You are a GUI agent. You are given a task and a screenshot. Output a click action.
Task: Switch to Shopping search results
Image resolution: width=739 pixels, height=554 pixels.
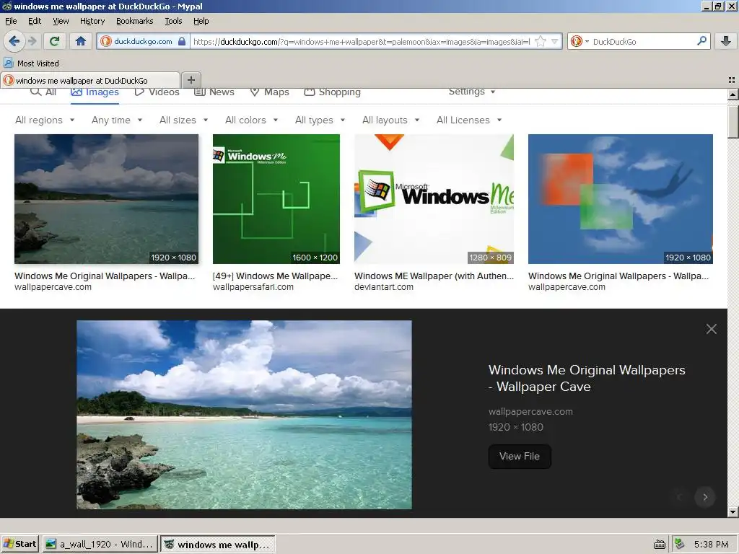click(332, 92)
